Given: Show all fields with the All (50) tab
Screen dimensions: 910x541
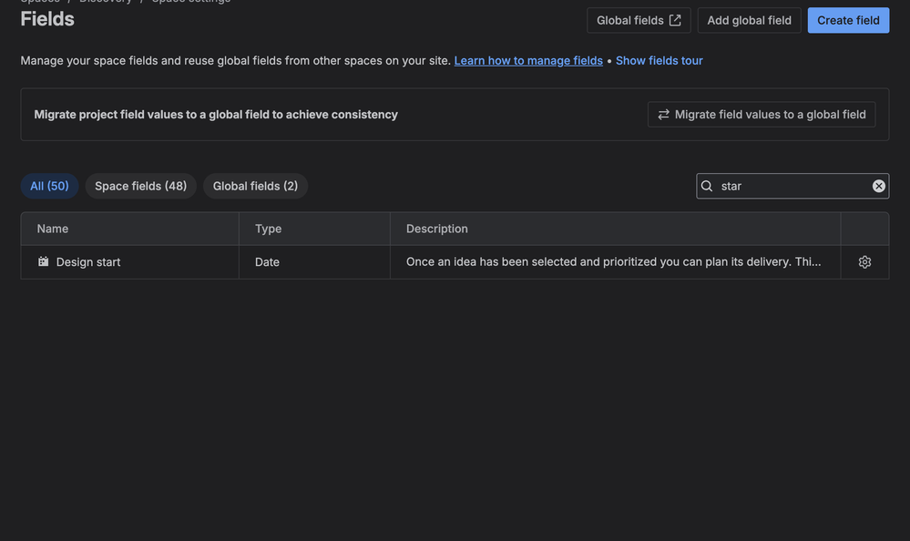Looking at the screenshot, I should click(x=49, y=186).
